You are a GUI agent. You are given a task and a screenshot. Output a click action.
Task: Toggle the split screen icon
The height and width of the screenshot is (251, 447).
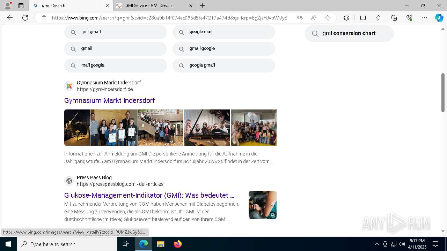click(x=363, y=18)
